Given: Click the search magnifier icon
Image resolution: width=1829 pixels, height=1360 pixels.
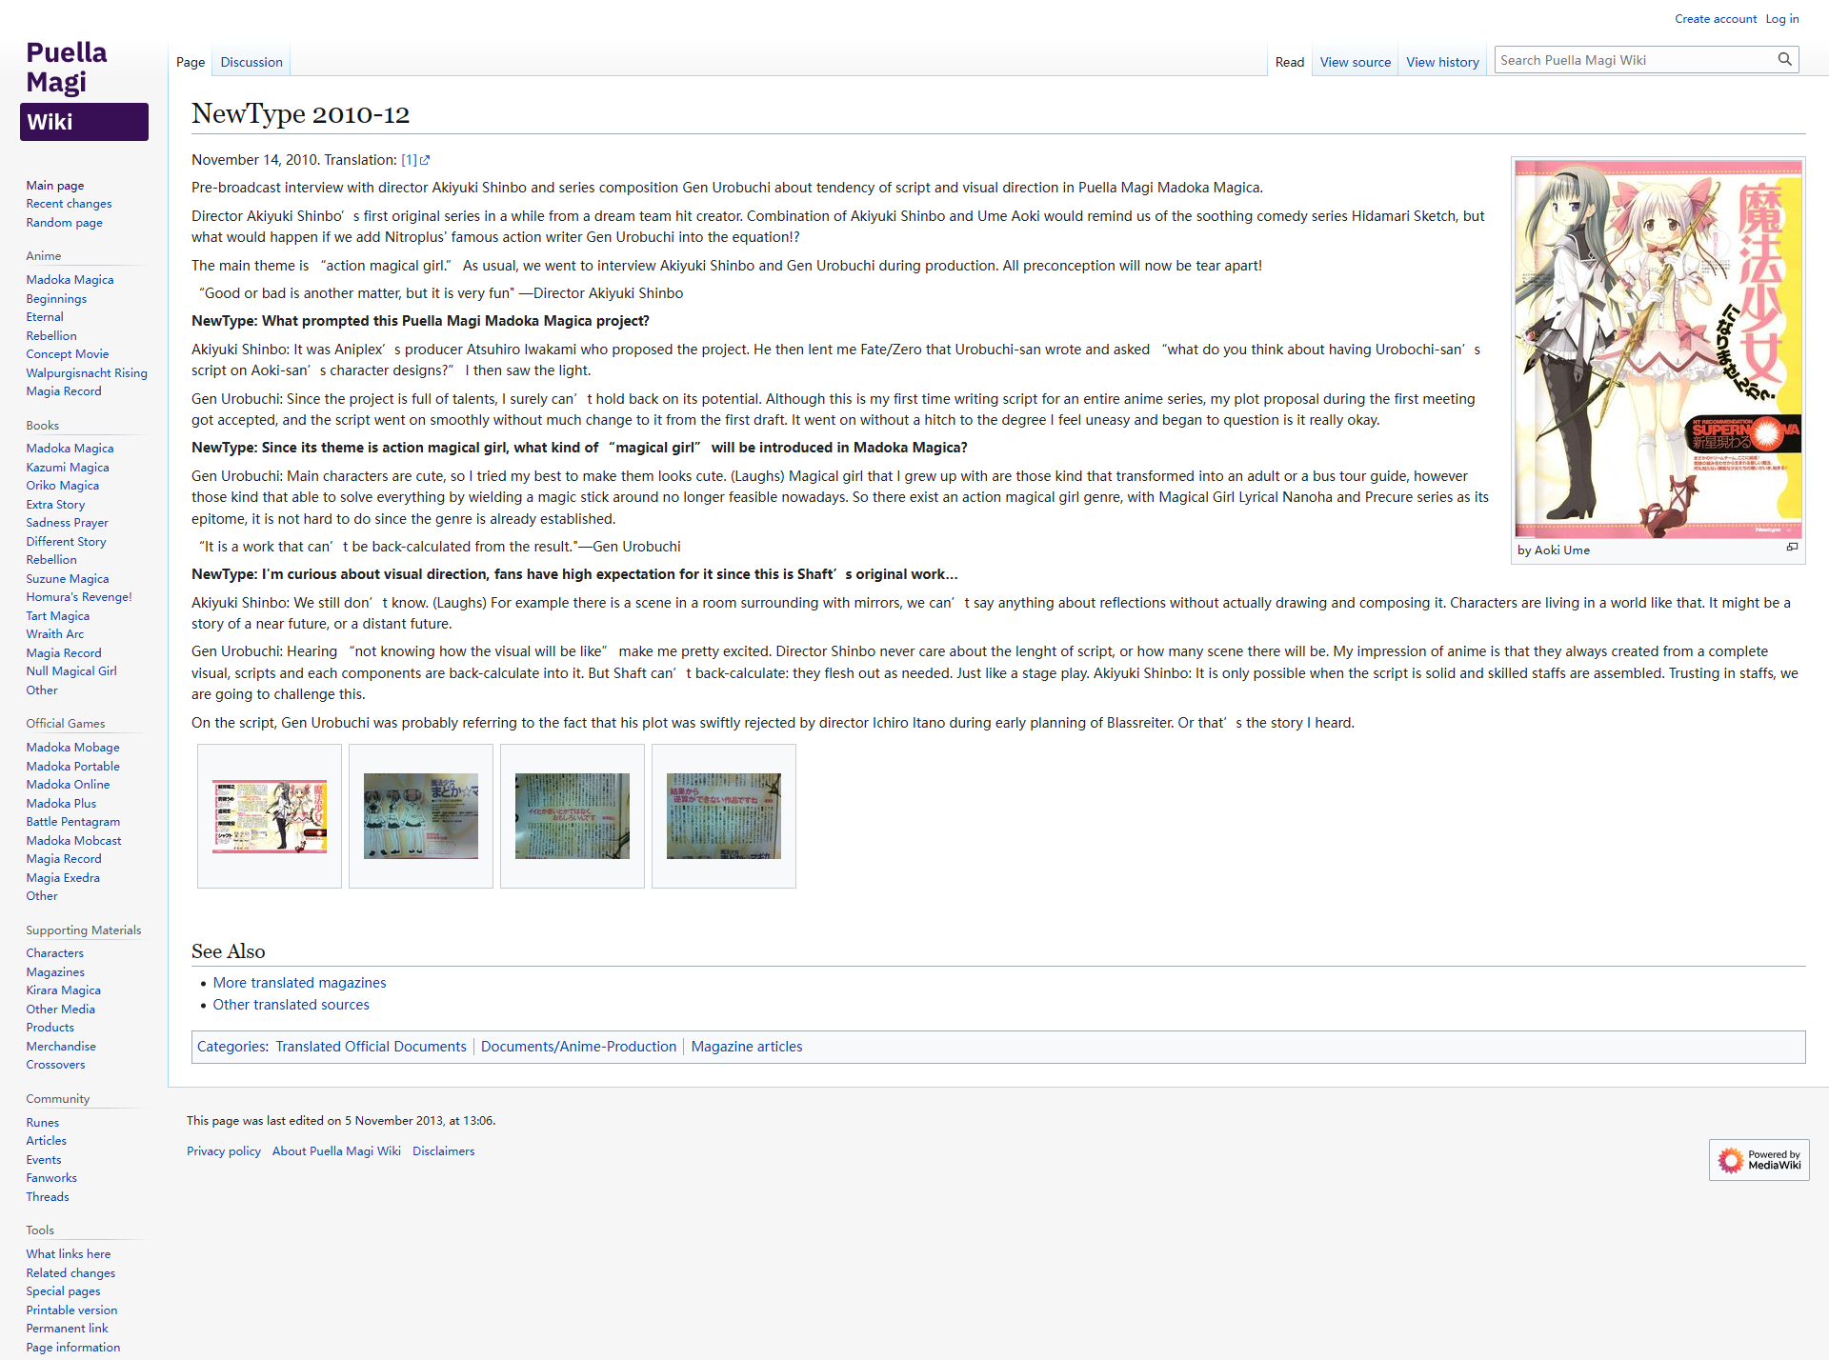Looking at the screenshot, I should click(1784, 59).
